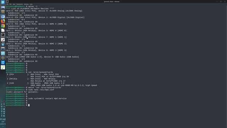
Task: Launch Chrome from the dock
Action: point(3,26)
